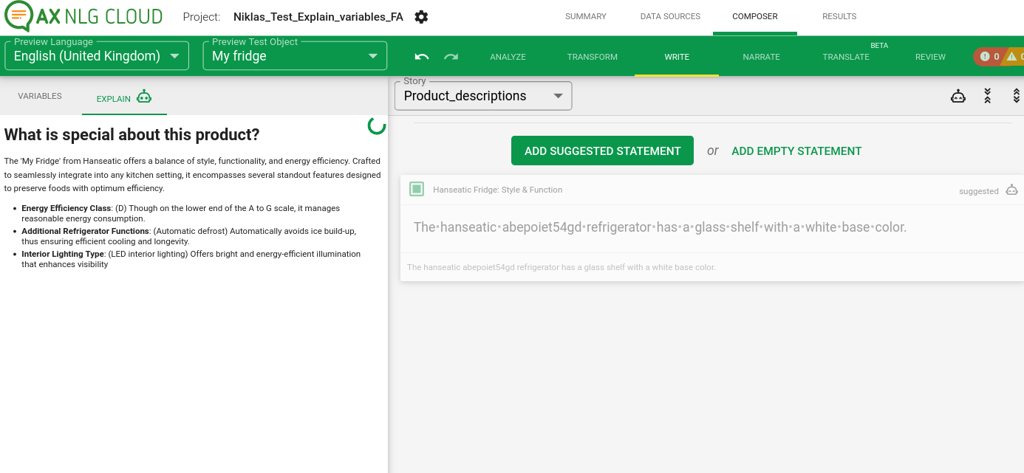Select the Explain tab
1024x473 pixels.
click(124, 97)
